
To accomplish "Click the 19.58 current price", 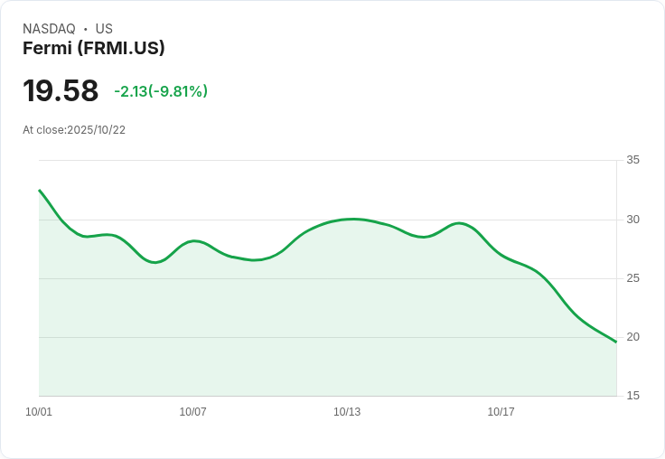I will (x=61, y=90).
